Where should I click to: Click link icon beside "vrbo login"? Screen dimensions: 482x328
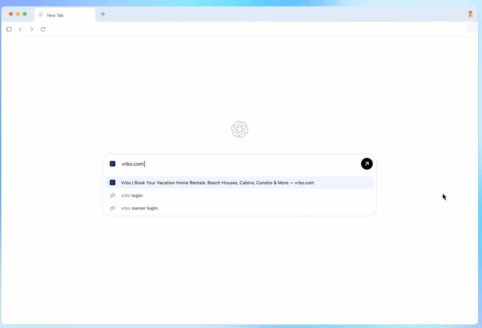tap(112, 195)
